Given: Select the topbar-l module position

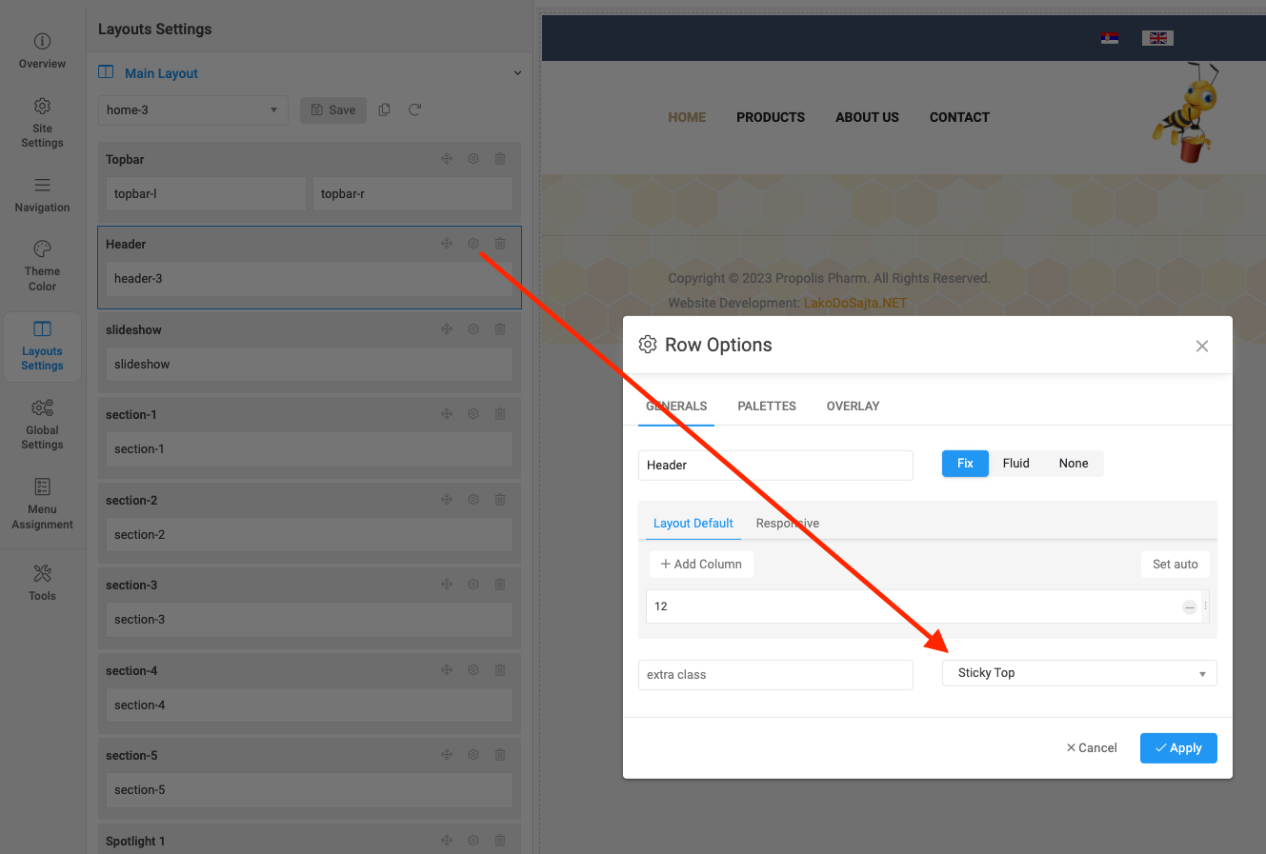Looking at the screenshot, I should coord(206,193).
